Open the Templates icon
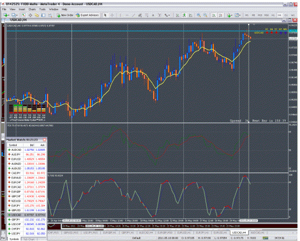The height and width of the screenshot is (241, 300). [x=237, y=15]
